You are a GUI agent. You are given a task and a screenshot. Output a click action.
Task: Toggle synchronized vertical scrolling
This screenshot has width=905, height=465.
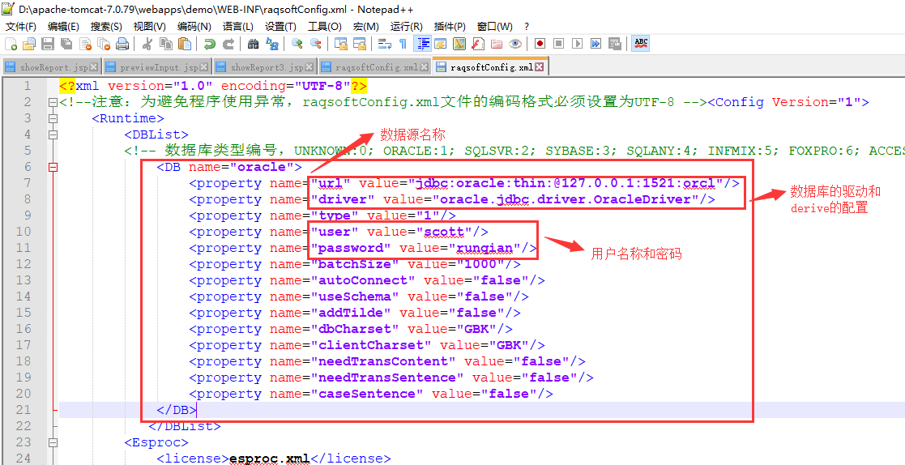340,43
